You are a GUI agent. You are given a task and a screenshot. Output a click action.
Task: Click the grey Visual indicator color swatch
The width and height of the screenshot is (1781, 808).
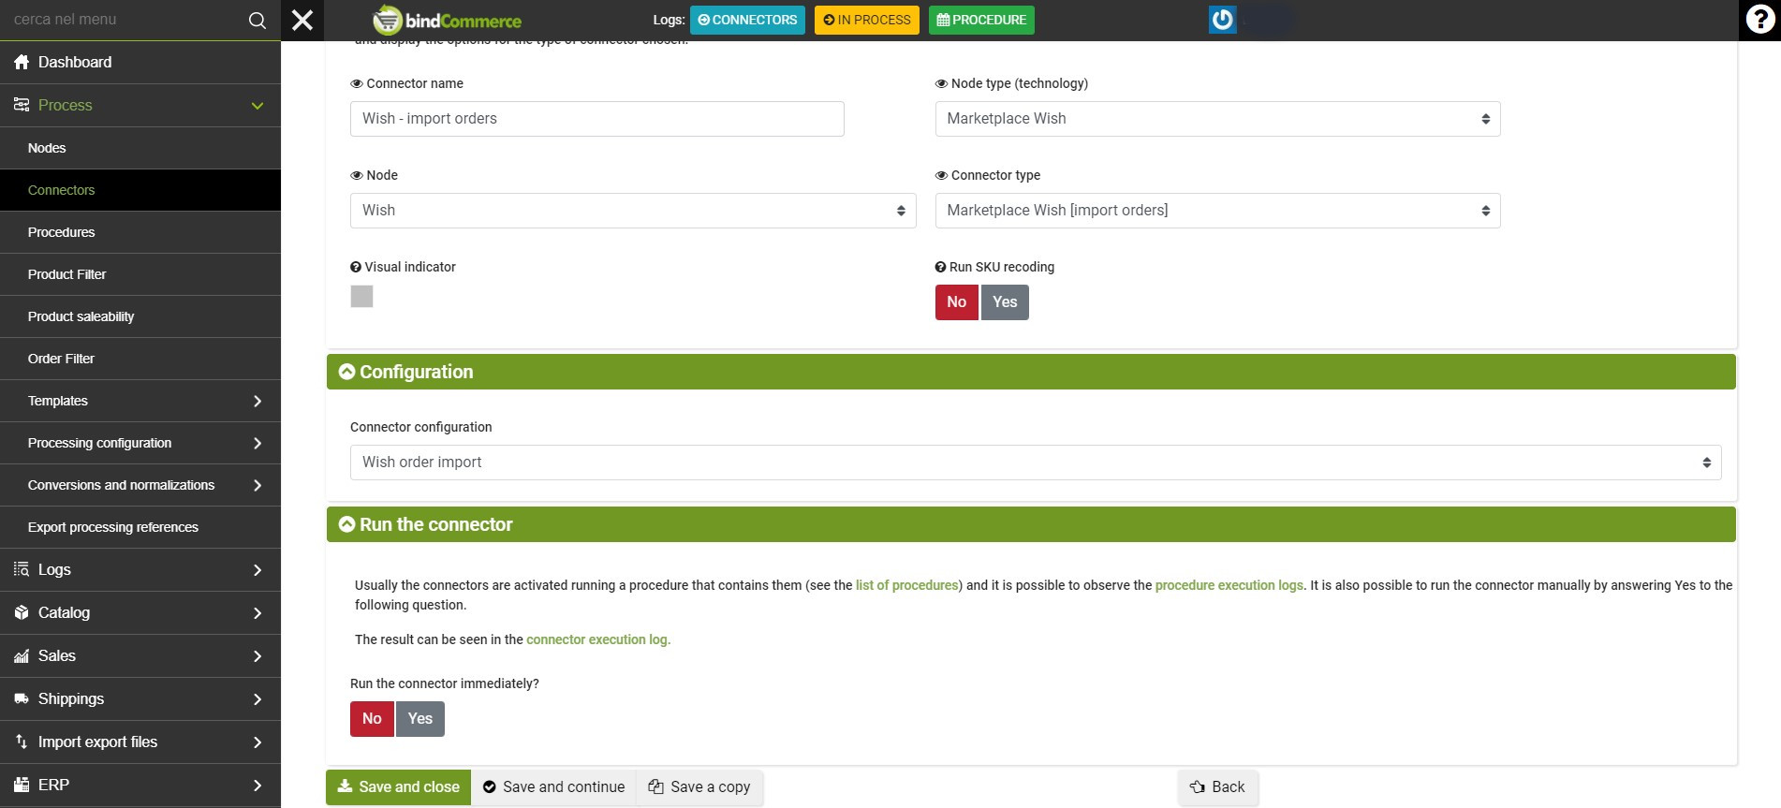pyautogui.click(x=361, y=296)
